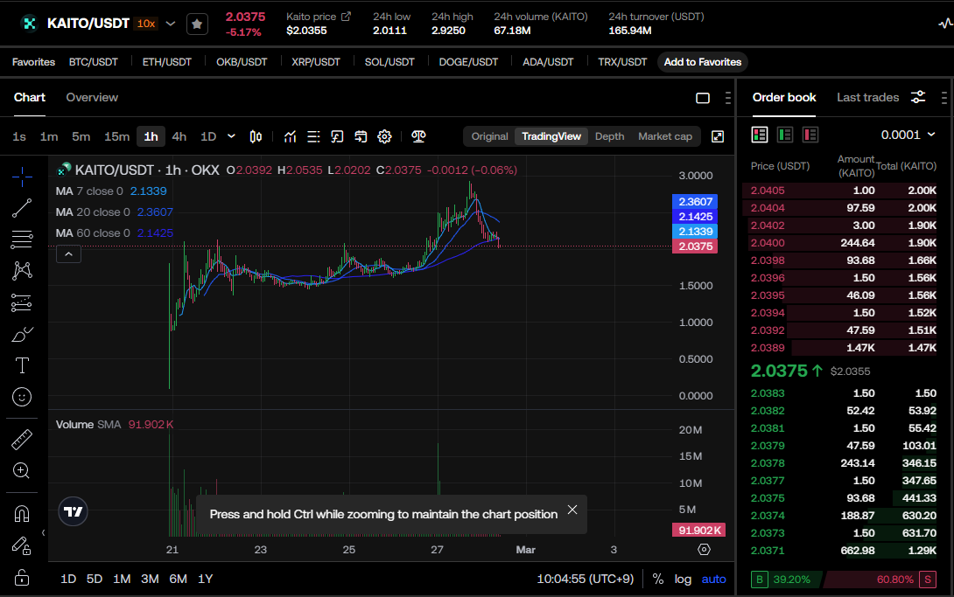Click the balance scale compare icon
Screen dimensions: 954x597
point(418,136)
